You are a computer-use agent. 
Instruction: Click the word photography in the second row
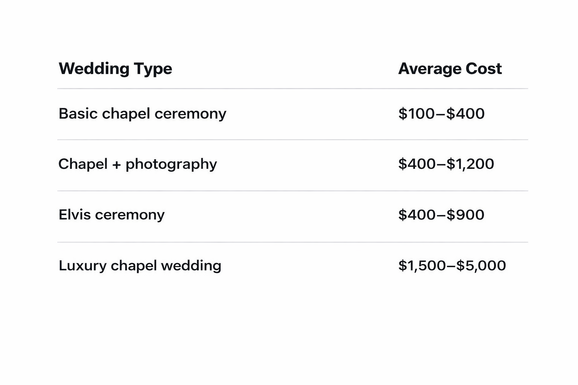pos(171,165)
